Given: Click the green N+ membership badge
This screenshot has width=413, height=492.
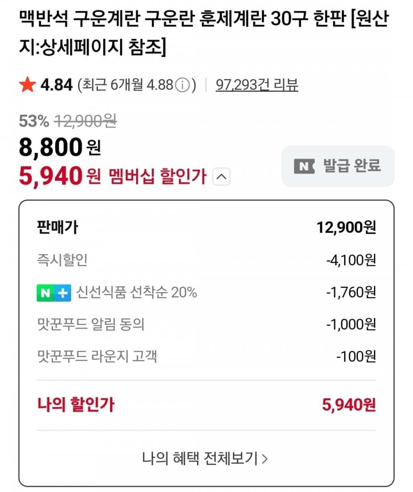Looking at the screenshot, I should pos(54,293).
